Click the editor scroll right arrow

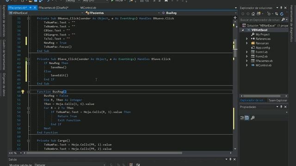click(x=231, y=153)
